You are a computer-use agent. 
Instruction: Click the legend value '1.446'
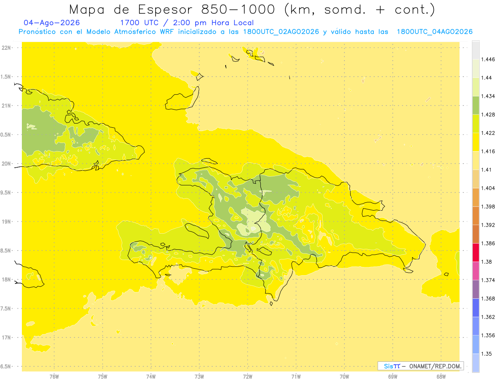pyautogui.click(x=488, y=59)
